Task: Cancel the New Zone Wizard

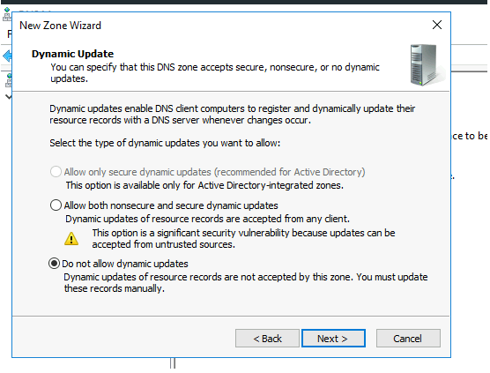Action: pyautogui.click(x=408, y=339)
